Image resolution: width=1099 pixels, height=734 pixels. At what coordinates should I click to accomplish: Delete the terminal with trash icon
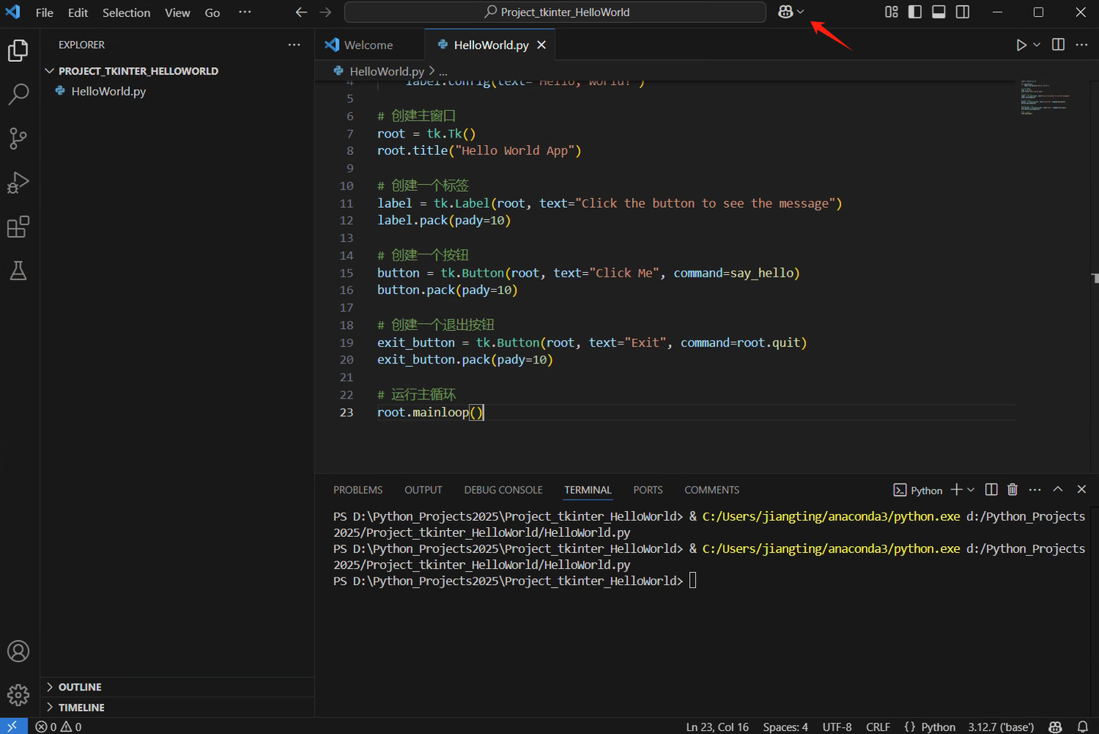[x=1013, y=490]
